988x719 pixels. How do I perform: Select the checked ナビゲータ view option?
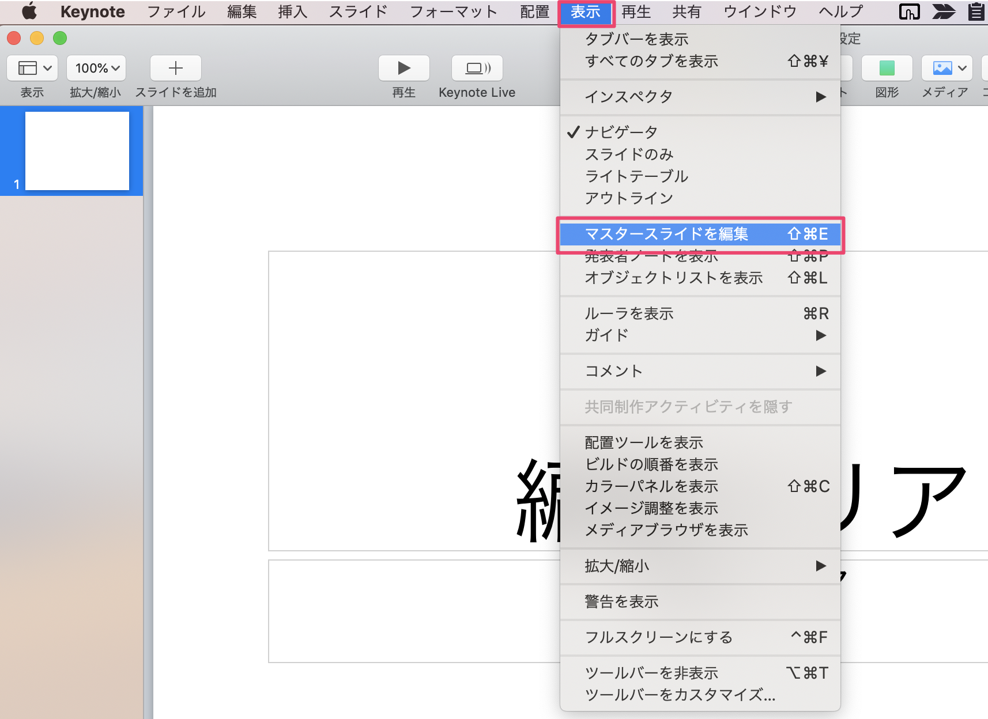click(x=621, y=133)
